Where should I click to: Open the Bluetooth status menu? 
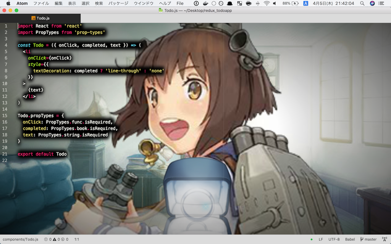258,3
